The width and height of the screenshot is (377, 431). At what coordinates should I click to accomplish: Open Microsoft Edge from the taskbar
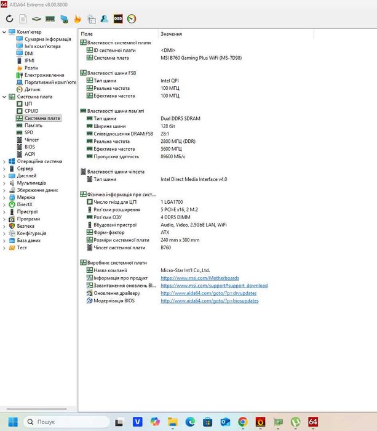tap(190, 422)
